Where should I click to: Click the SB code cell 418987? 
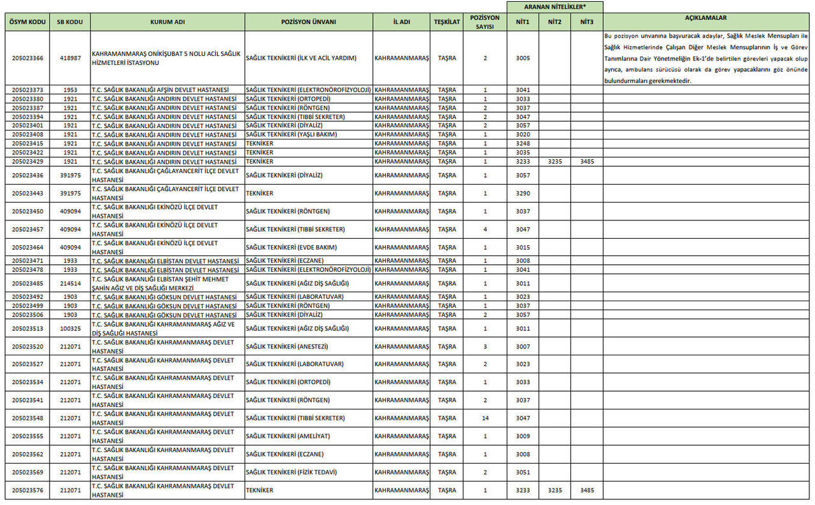(x=70, y=58)
